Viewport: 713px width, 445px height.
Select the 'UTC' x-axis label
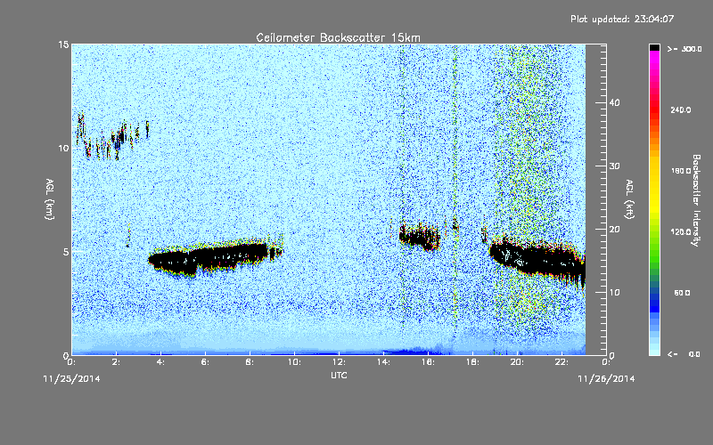click(339, 375)
